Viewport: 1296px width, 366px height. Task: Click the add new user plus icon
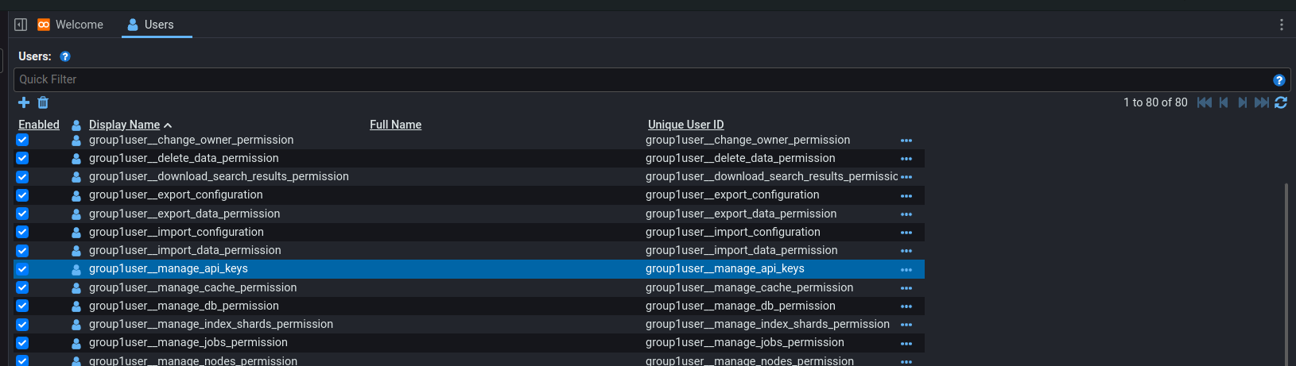(24, 102)
